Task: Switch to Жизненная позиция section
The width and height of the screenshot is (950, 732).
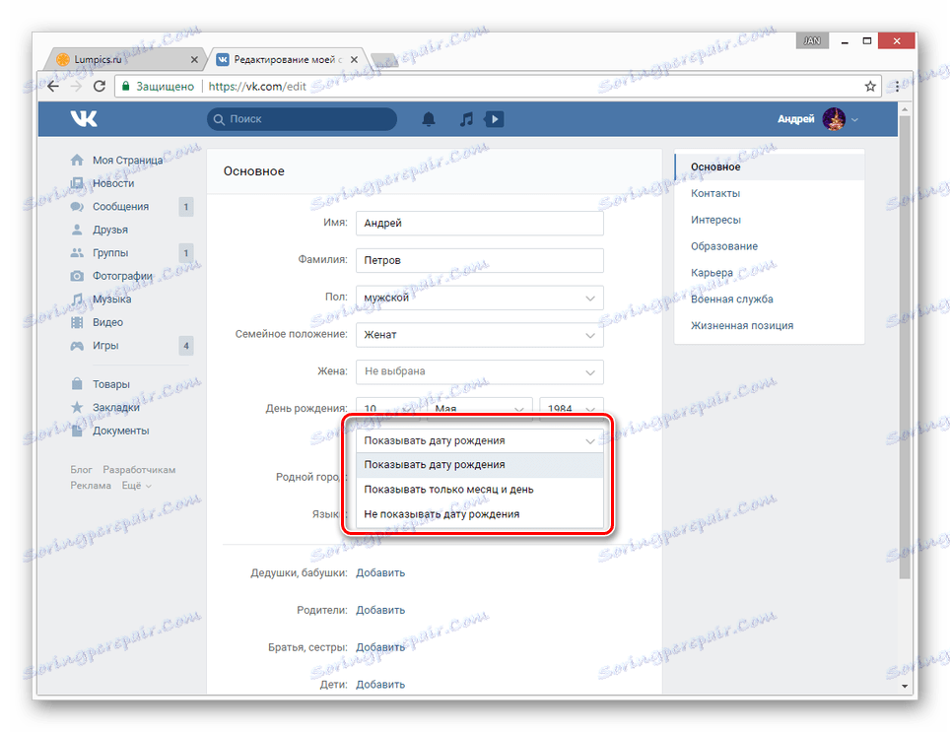Action: [770, 326]
